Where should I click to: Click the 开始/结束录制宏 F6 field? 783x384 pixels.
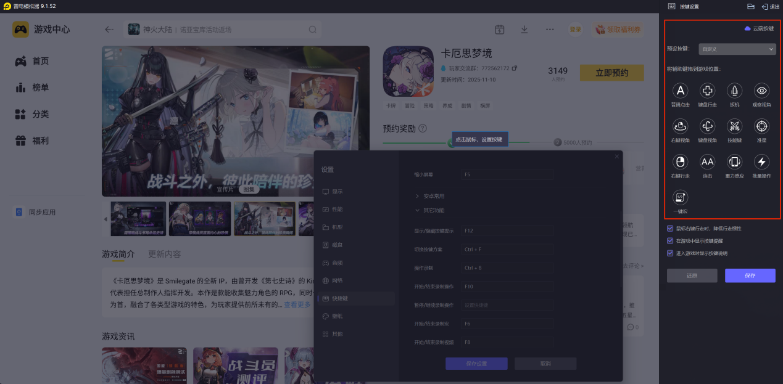pyautogui.click(x=508, y=324)
